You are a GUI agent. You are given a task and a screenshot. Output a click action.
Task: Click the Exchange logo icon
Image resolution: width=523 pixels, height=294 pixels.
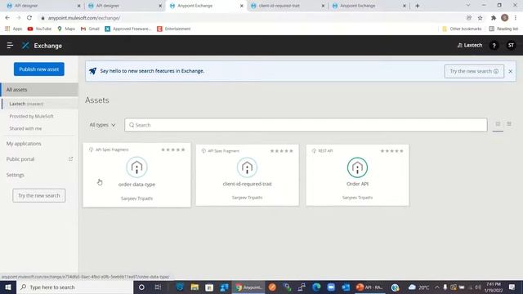(x=25, y=46)
